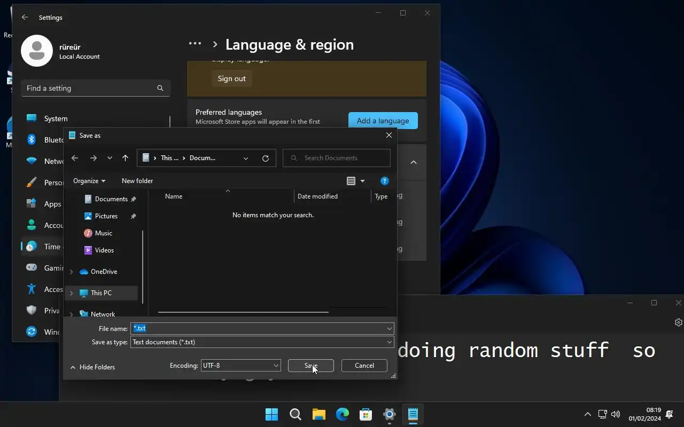Refresh the Documents folder view
This screenshot has width=684, height=427.
click(265, 158)
